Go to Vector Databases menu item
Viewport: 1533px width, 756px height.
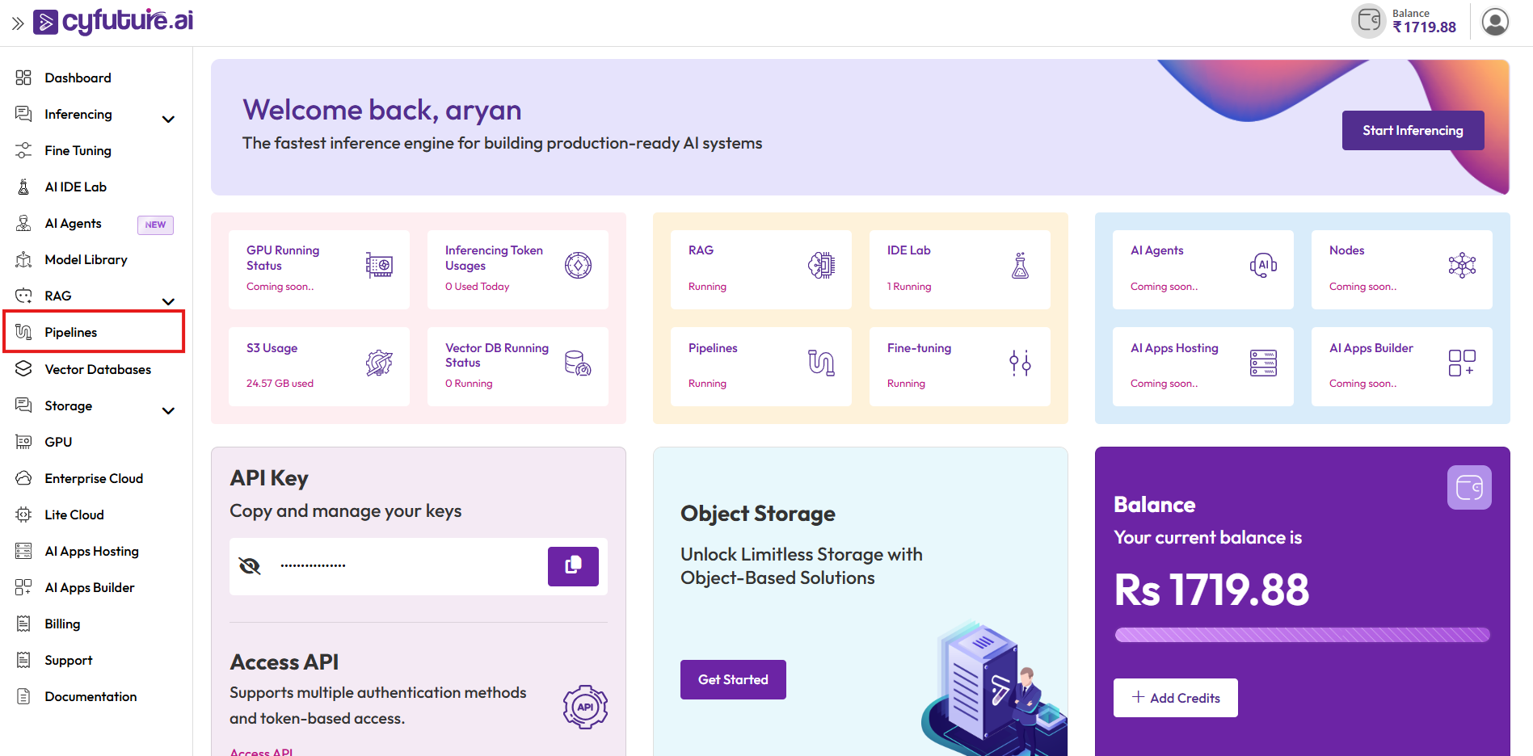(98, 370)
